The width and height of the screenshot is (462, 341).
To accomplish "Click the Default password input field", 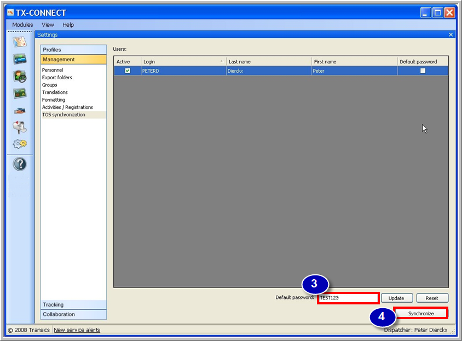I will click(348, 298).
